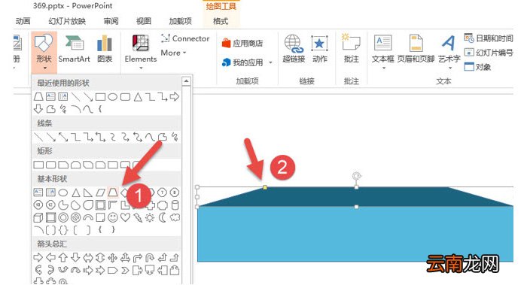
Task: Select the cylinder can shape
Action: point(175,205)
